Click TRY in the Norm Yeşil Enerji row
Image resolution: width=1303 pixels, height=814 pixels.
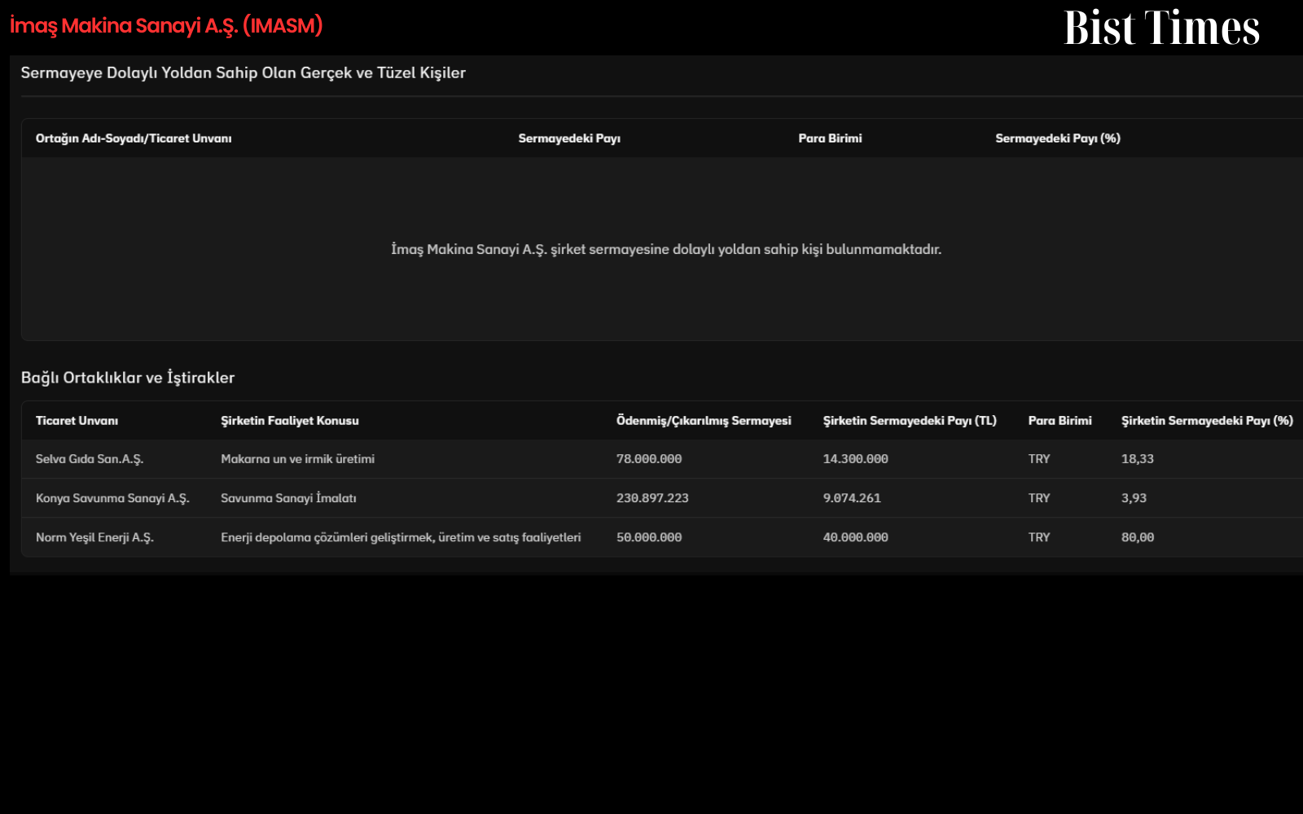tap(1039, 537)
